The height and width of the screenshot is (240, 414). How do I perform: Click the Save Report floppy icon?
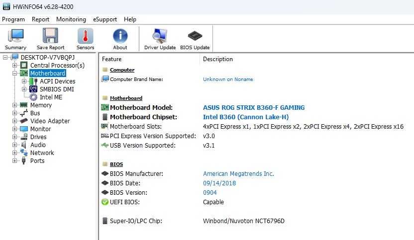(x=50, y=39)
